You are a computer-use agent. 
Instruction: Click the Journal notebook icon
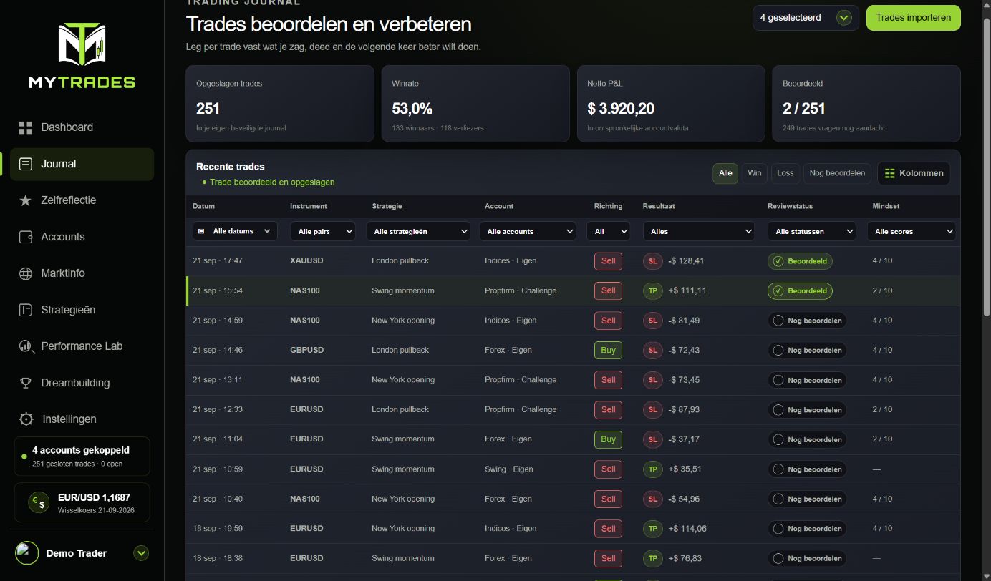(x=26, y=164)
